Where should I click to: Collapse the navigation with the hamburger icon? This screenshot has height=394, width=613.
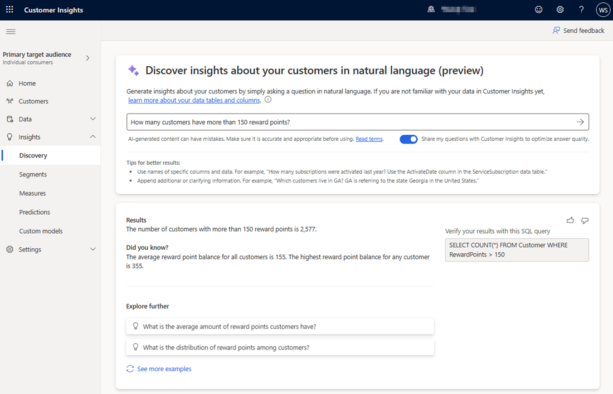pos(11,31)
